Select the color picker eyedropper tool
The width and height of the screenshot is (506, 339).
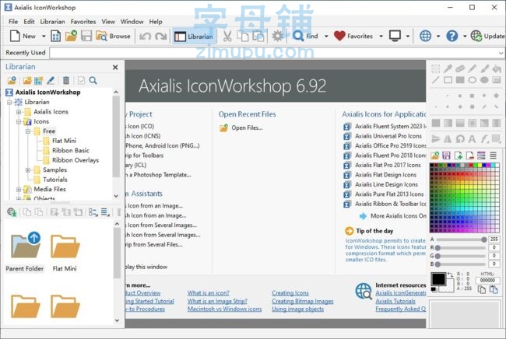tap(448, 68)
